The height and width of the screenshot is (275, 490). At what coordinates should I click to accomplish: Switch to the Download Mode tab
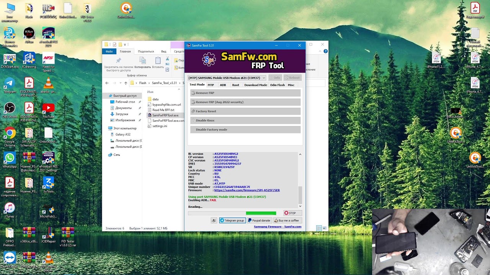pyautogui.click(x=256, y=85)
